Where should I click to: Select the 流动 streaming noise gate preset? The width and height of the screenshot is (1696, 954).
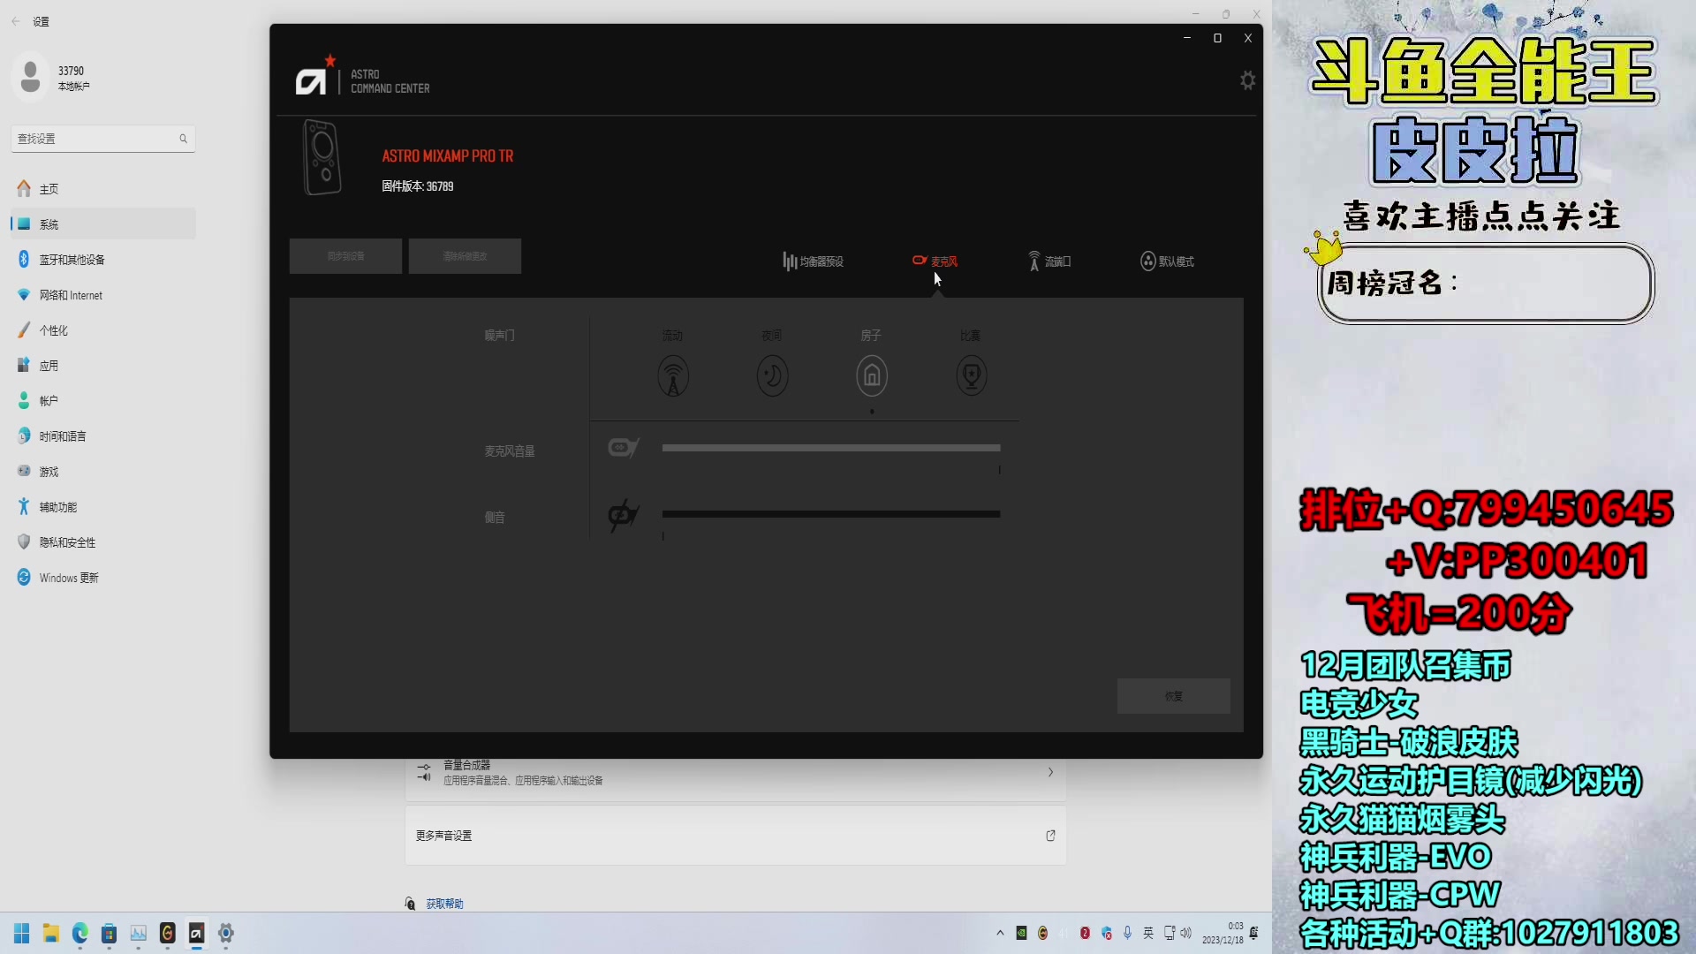(673, 375)
